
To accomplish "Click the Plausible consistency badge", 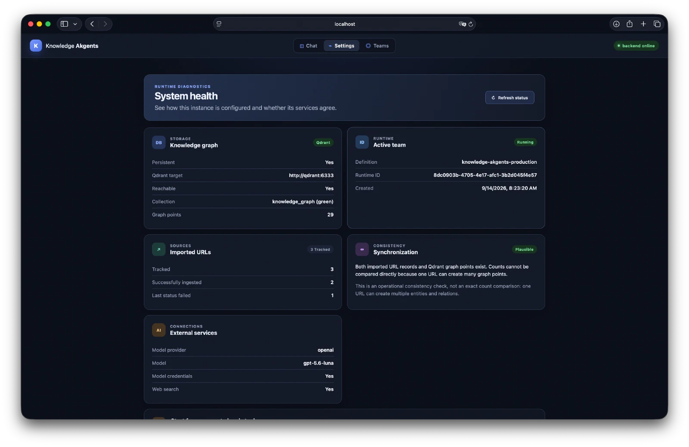I will (525, 249).
